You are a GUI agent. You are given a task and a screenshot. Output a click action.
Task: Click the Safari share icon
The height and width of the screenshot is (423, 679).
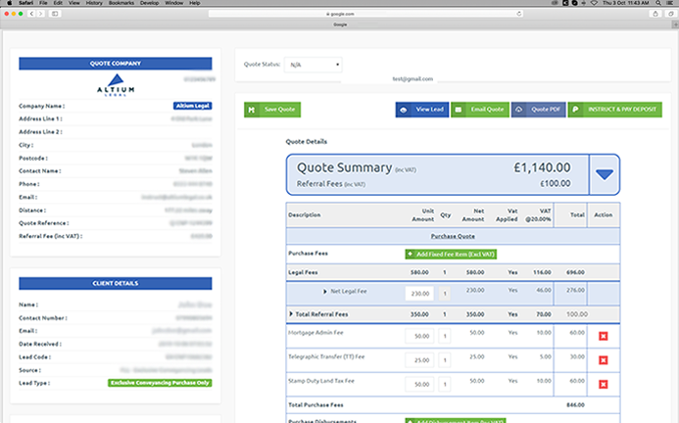point(655,14)
